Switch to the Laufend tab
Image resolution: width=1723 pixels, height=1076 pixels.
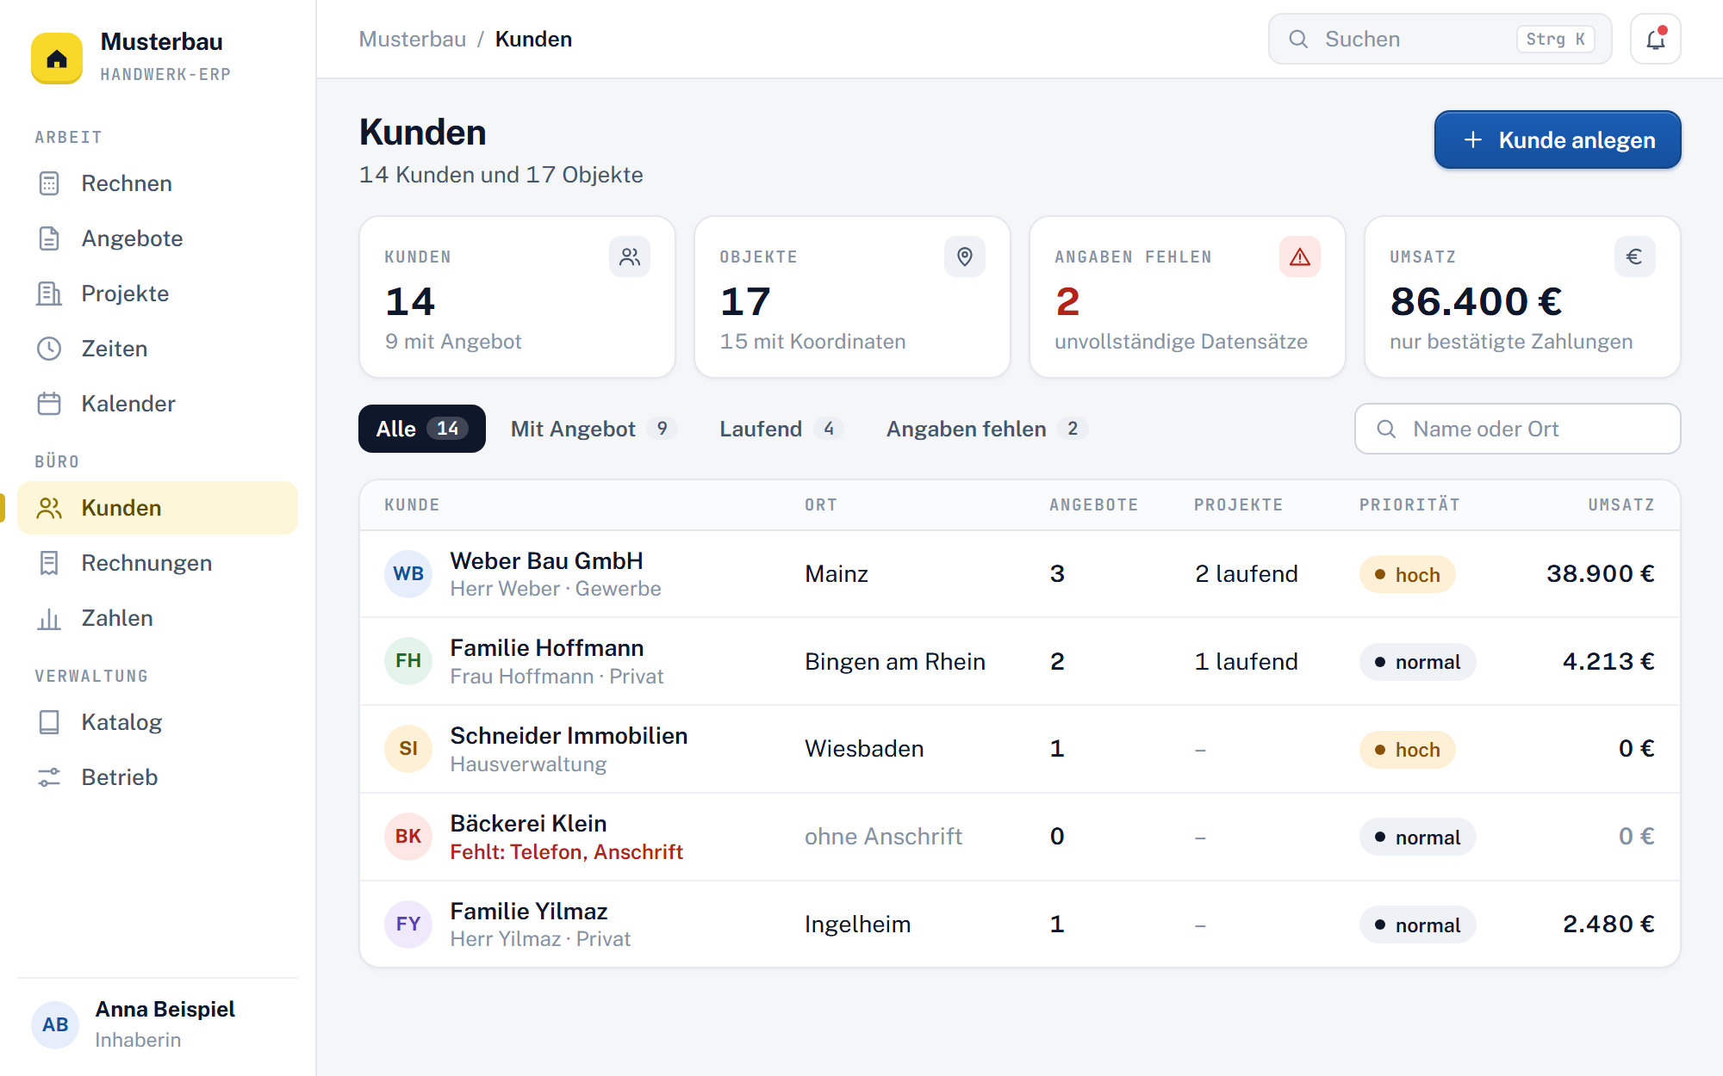781,429
